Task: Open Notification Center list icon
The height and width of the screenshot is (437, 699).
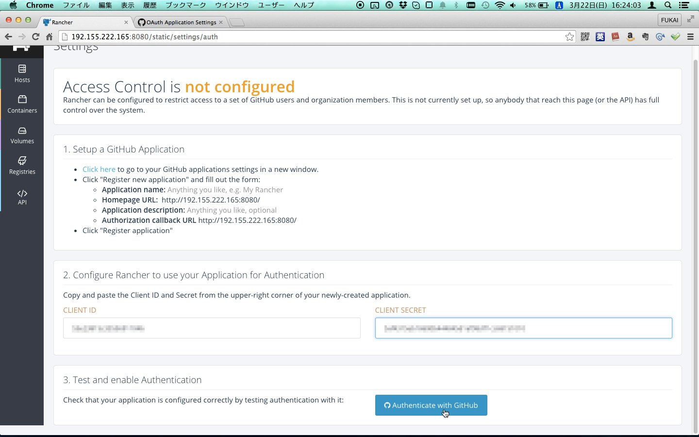Action: (x=684, y=5)
